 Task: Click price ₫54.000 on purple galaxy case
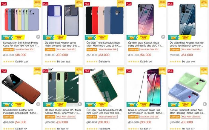(x=145, y=55)
